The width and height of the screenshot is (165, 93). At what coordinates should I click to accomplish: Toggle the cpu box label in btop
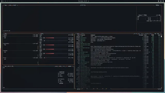[5, 5]
